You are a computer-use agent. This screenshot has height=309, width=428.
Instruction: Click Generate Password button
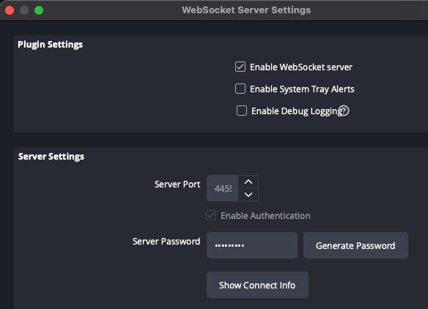click(355, 245)
